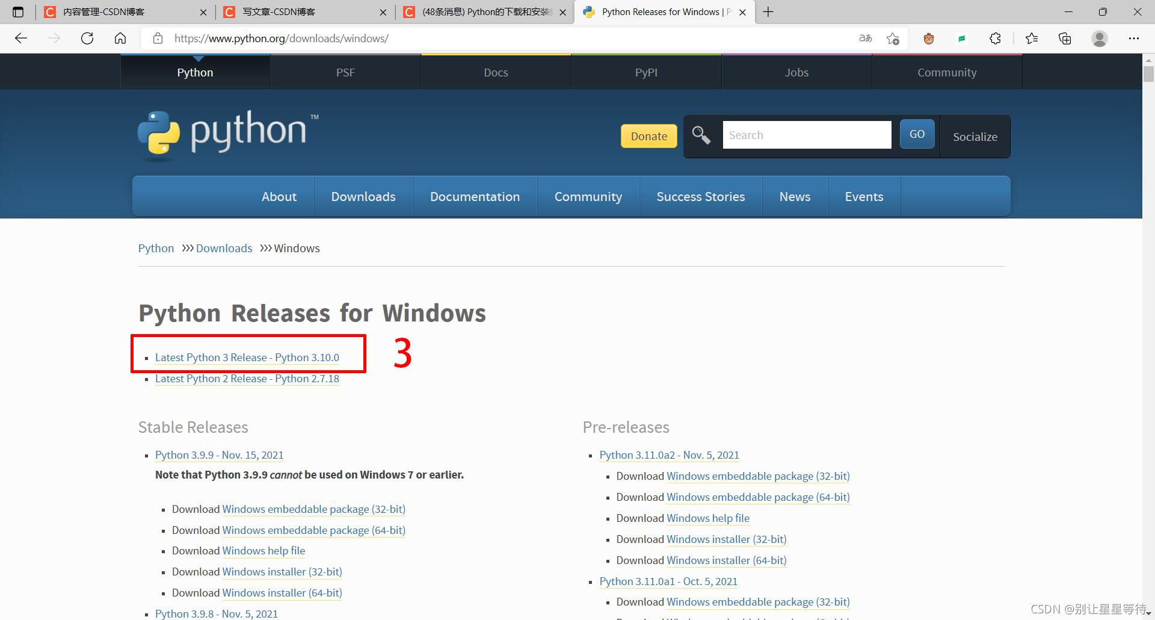Screen dimensions: 1155x620
Task: Open the About menu
Action: point(279,197)
